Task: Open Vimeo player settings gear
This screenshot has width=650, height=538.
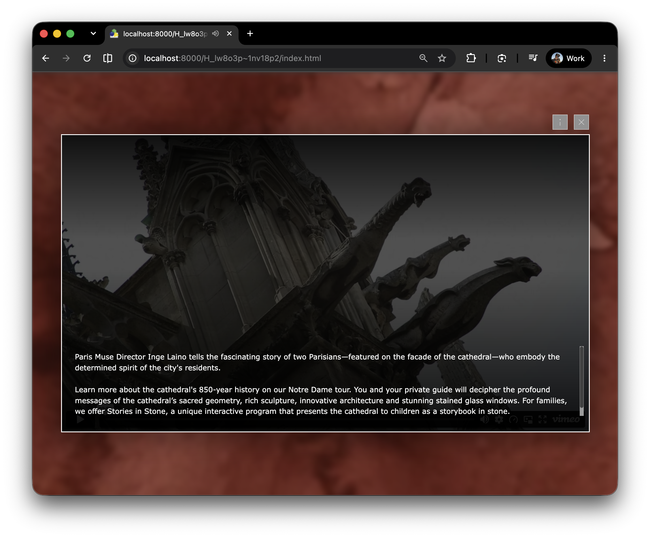Action: (499, 420)
